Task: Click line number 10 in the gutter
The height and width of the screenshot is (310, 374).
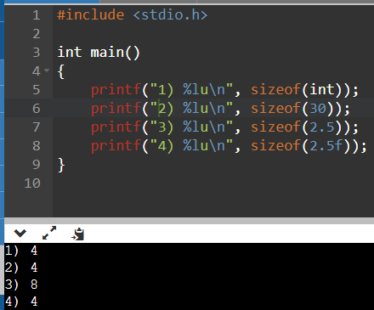Action: (32, 183)
